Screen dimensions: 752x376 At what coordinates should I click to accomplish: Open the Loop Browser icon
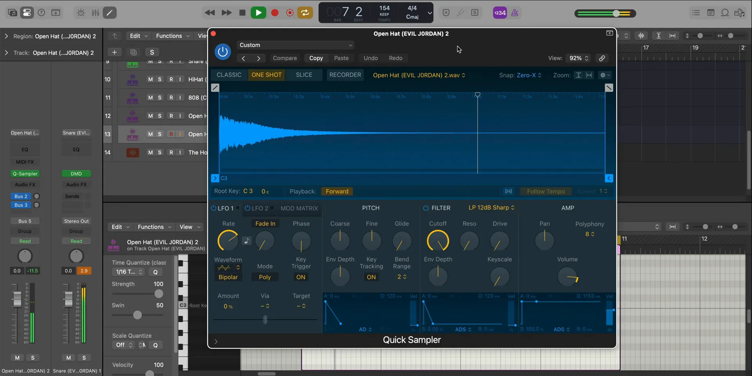725,13
